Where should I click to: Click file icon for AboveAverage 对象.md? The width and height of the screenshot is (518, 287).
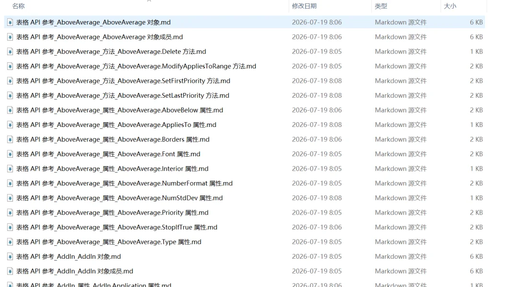click(x=10, y=22)
